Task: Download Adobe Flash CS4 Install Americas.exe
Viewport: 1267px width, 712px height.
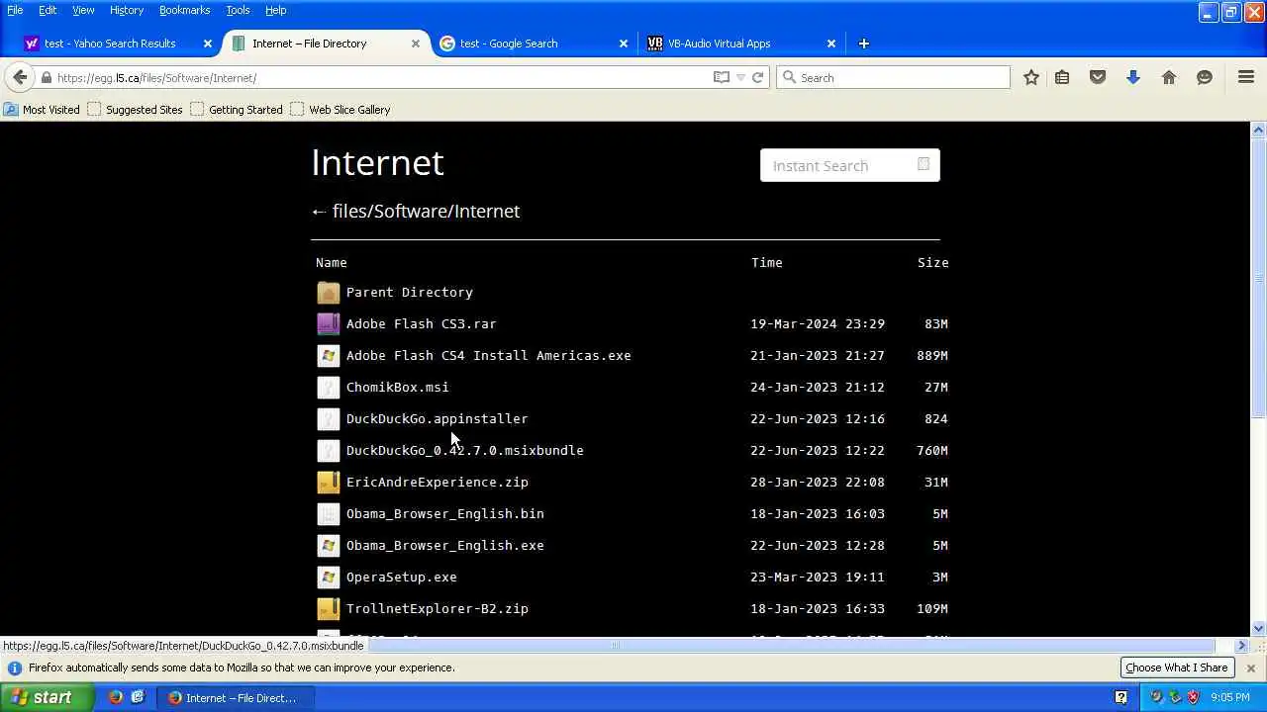Action: click(x=488, y=355)
